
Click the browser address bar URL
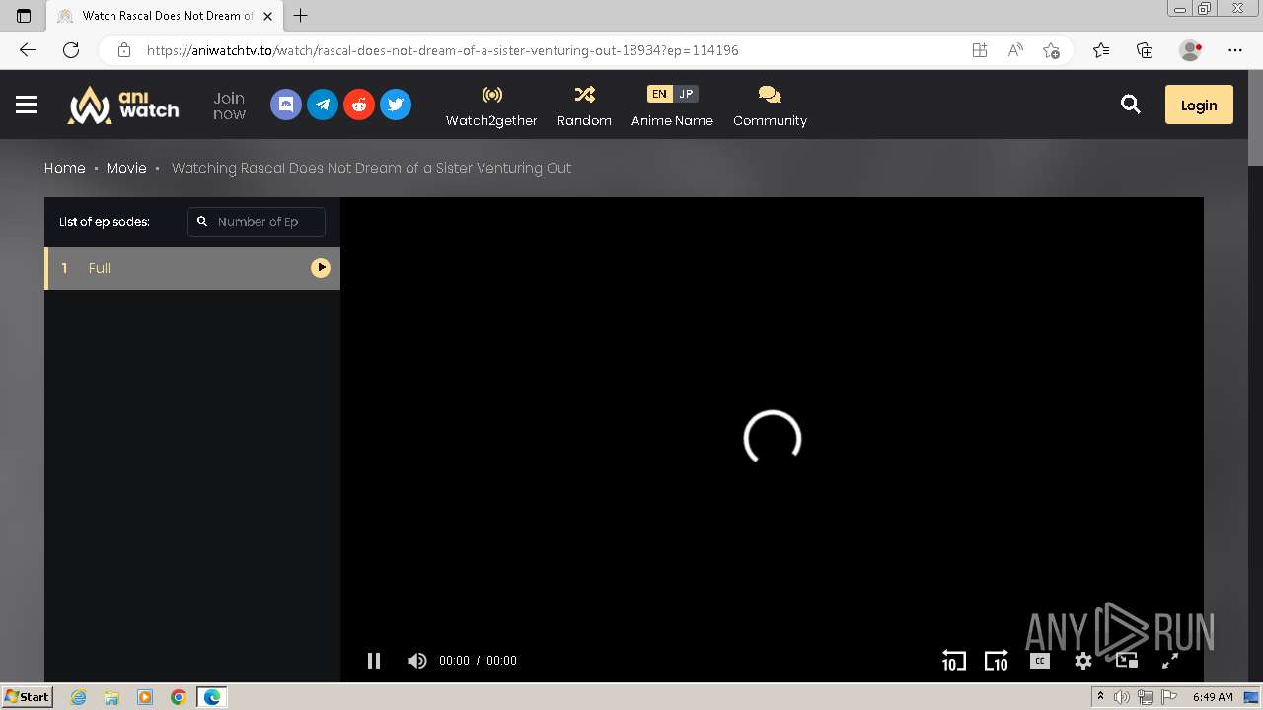(442, 50)
